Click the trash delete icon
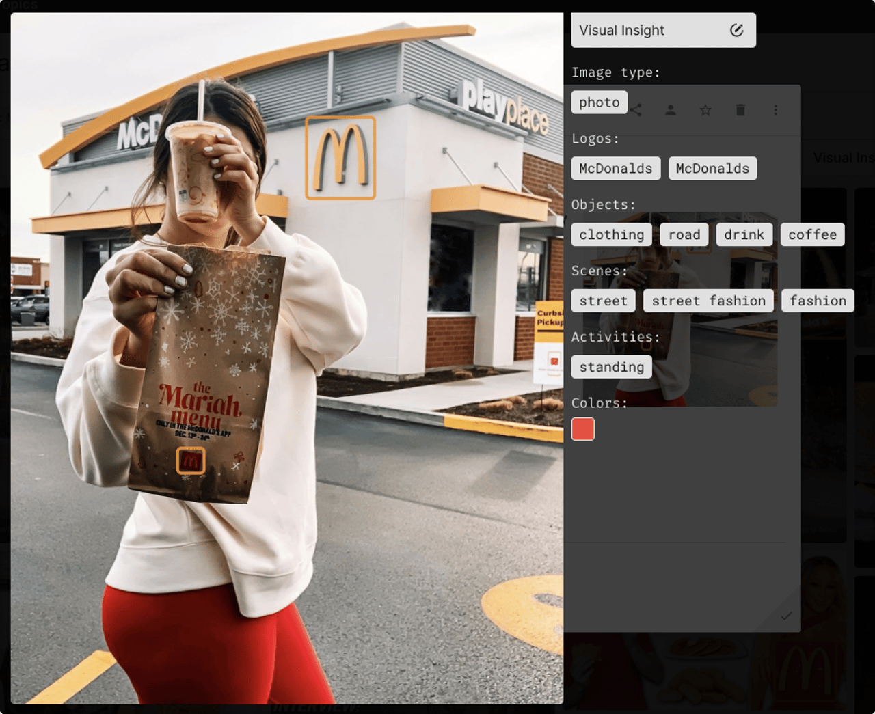The width and height of the screenshot is (875, 714). click(x=740, y=110)
